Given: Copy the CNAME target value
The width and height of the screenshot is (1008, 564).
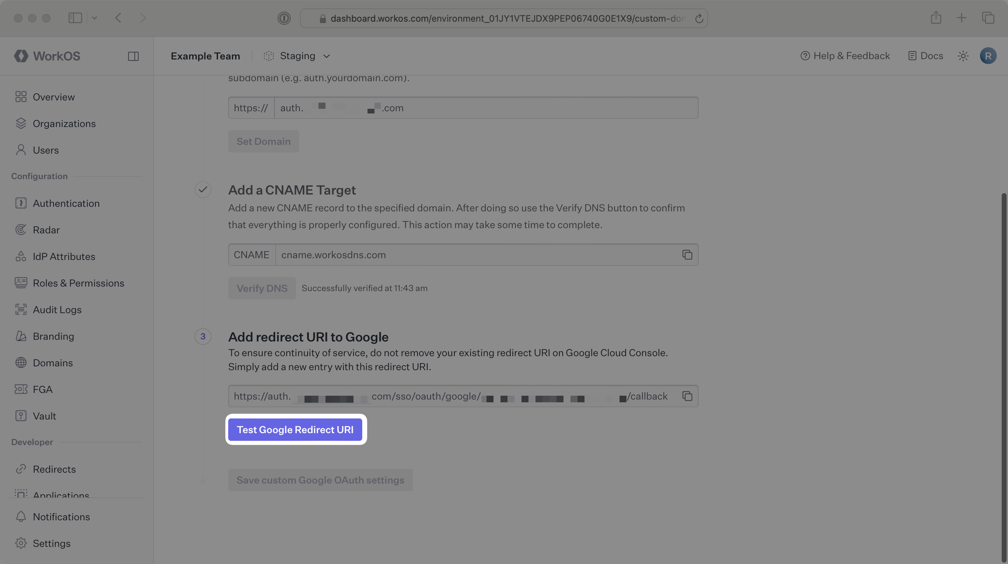Looking at the screenshot, I should (x=687, y=255).
